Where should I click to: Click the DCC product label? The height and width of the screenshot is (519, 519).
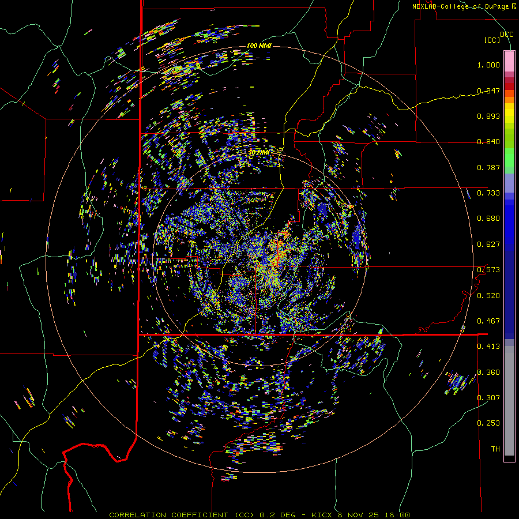click(x=506, y=35)
